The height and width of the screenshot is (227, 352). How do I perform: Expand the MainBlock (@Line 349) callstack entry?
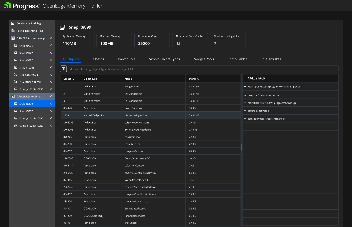(x=245, y=103)
